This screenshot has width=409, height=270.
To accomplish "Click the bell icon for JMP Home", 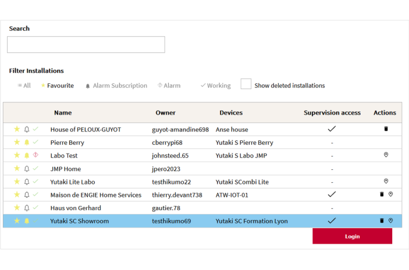I will point(26,169).
